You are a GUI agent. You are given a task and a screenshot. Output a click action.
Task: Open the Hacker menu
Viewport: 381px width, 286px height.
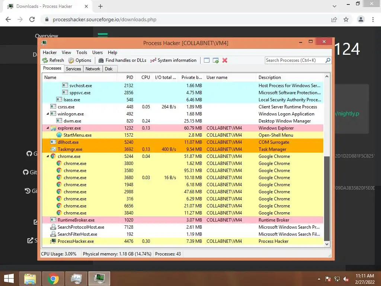49,53
